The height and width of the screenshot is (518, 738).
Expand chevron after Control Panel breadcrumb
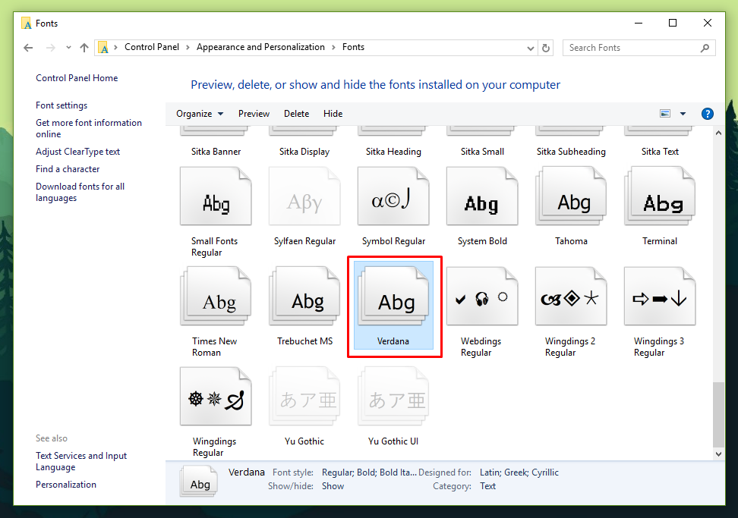point(188,48)
